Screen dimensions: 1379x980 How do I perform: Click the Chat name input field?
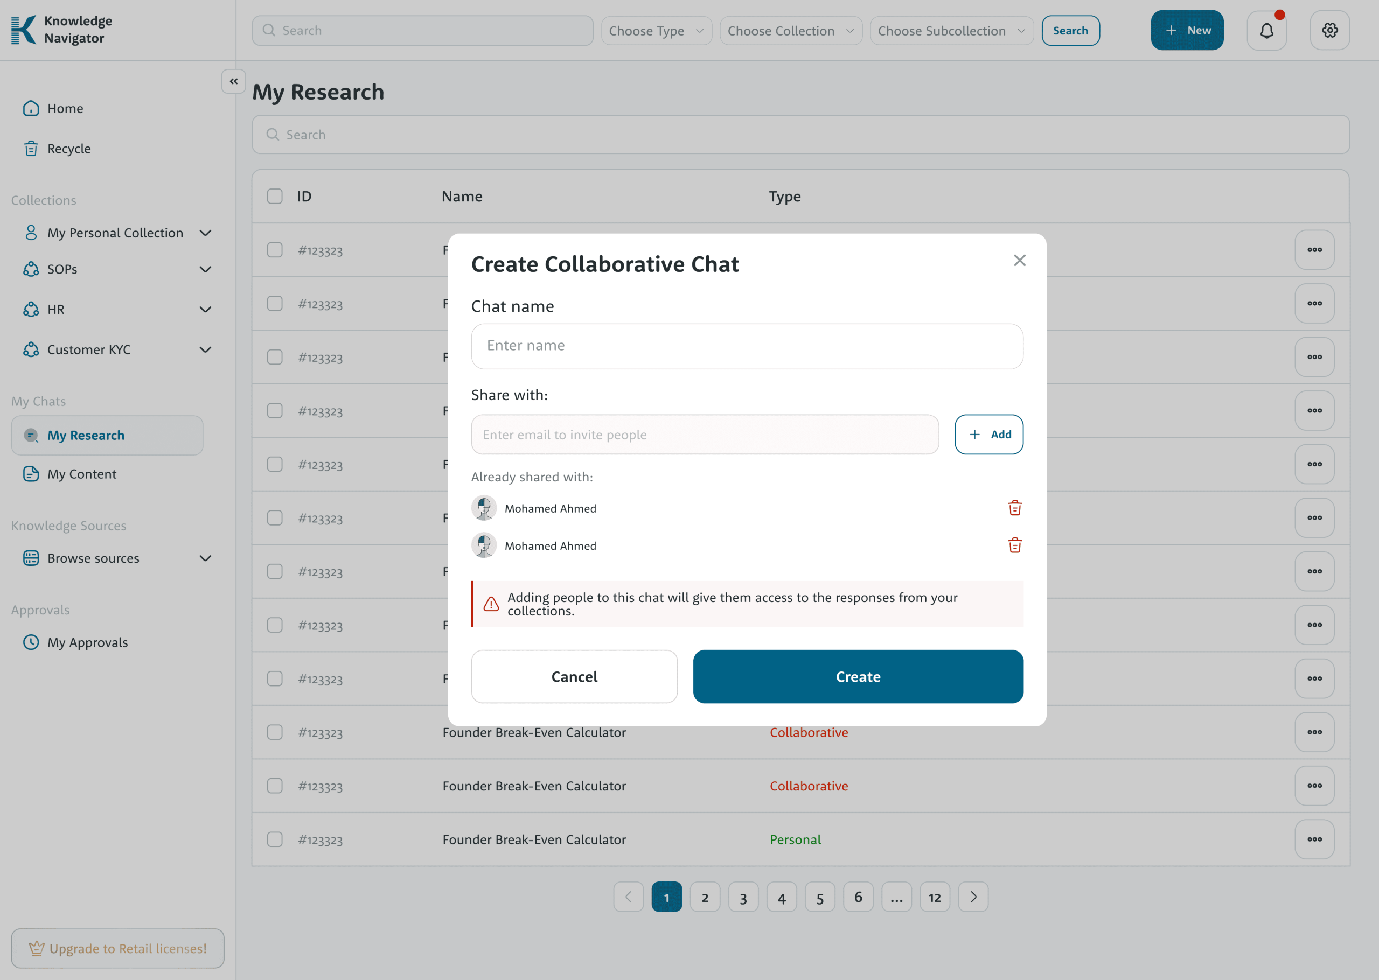click(x=747, y=346)
